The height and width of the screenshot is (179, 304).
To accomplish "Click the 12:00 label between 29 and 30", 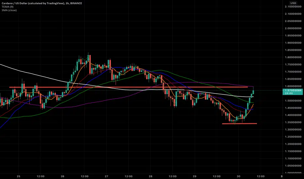I will tap(217, 176).
